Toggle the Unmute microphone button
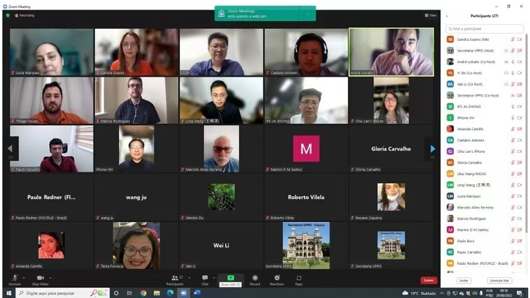530x298 pixels. pos(15,278)
